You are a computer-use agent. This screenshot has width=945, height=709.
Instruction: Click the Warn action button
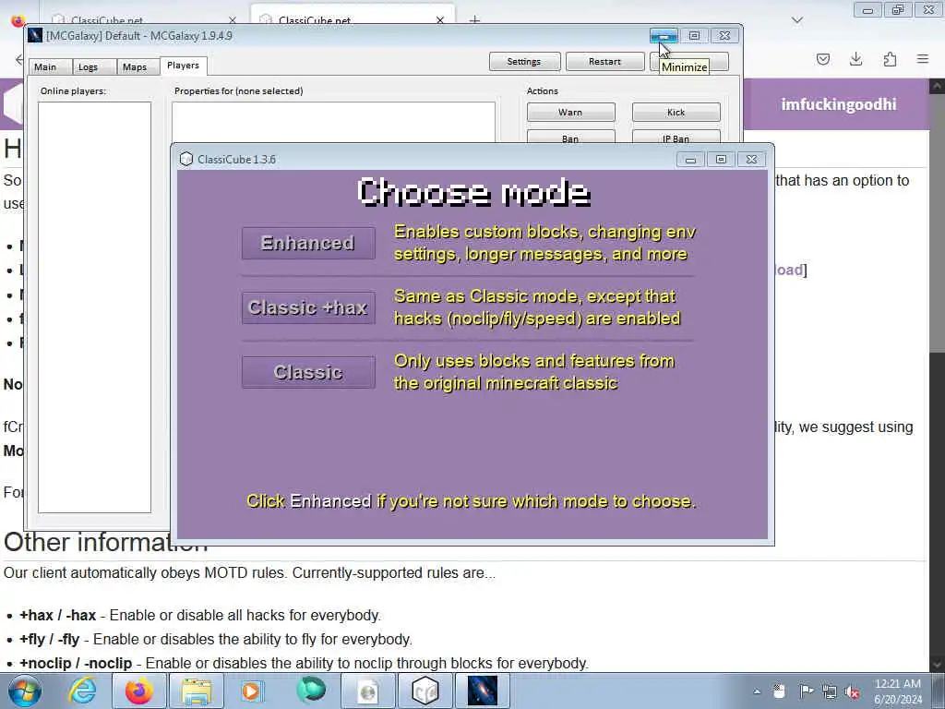point(570,112)
